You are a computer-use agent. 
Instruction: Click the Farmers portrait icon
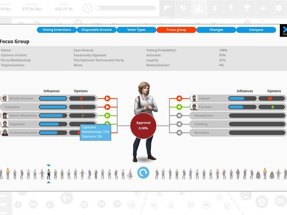click(x=194, y=107)
